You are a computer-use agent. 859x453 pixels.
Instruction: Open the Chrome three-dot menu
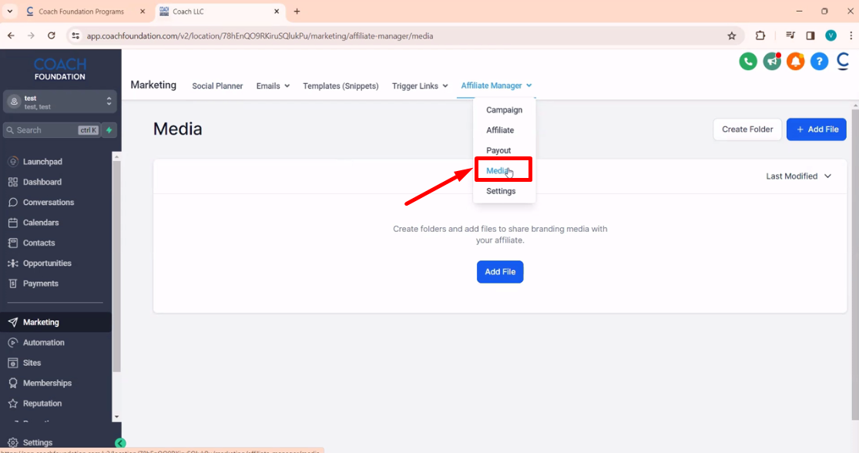click(851, 35)
